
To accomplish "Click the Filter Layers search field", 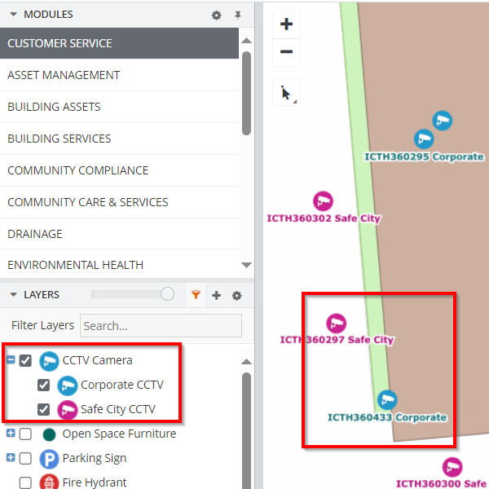I will coord(161,325).
